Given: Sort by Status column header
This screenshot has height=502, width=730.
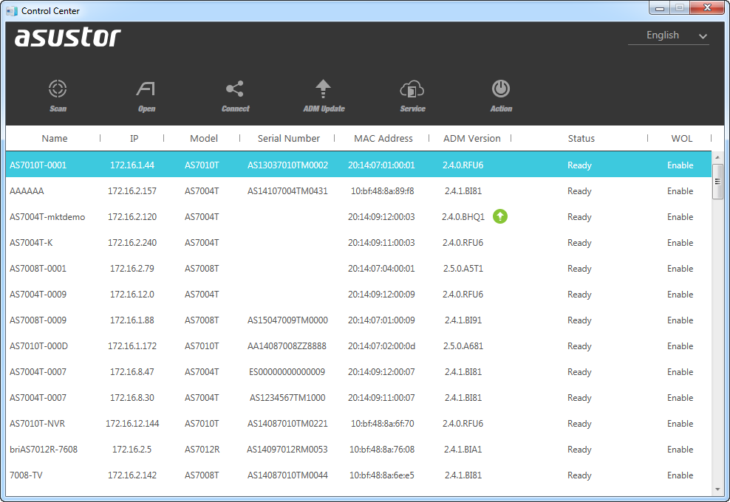Looking at the screenshot, I should pos(581,138).
